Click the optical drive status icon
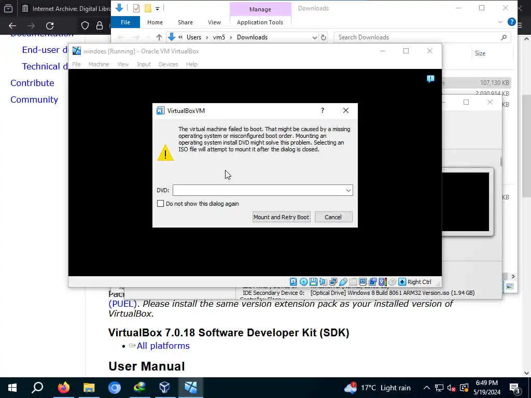 tap(303, 282)
